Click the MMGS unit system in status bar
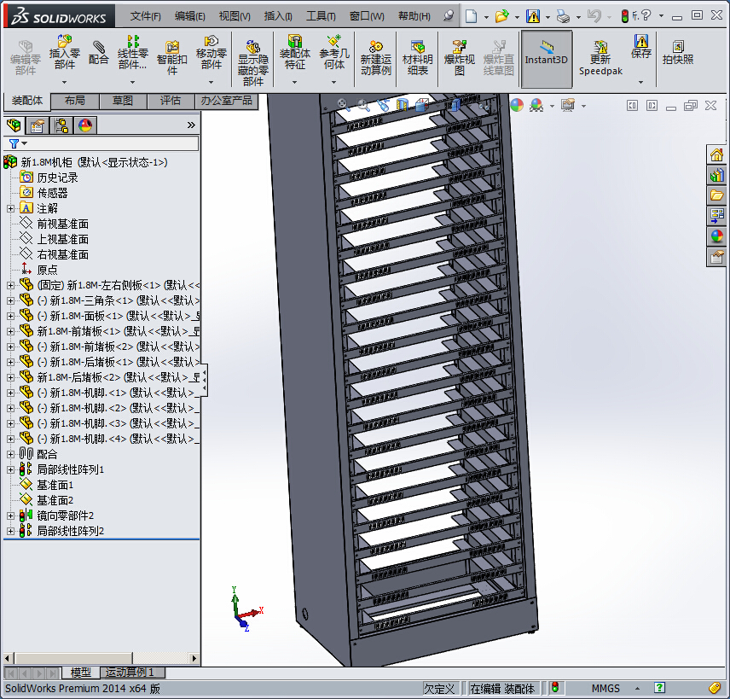730x699 pixels. click(x=605, y=689)
